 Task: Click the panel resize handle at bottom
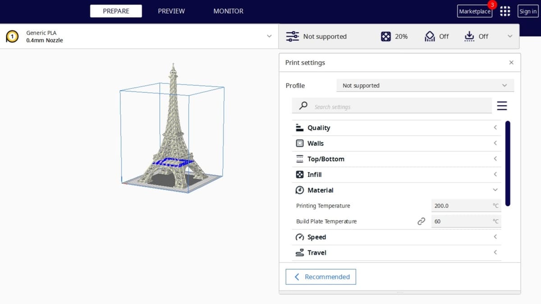coord(399,292)
